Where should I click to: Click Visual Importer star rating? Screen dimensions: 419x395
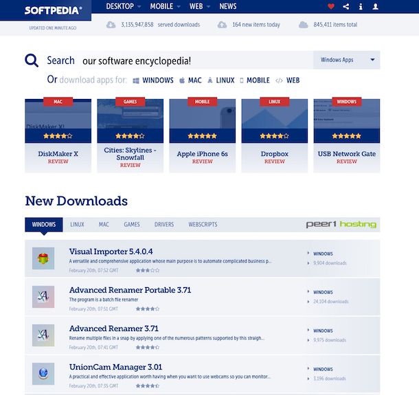148,271
